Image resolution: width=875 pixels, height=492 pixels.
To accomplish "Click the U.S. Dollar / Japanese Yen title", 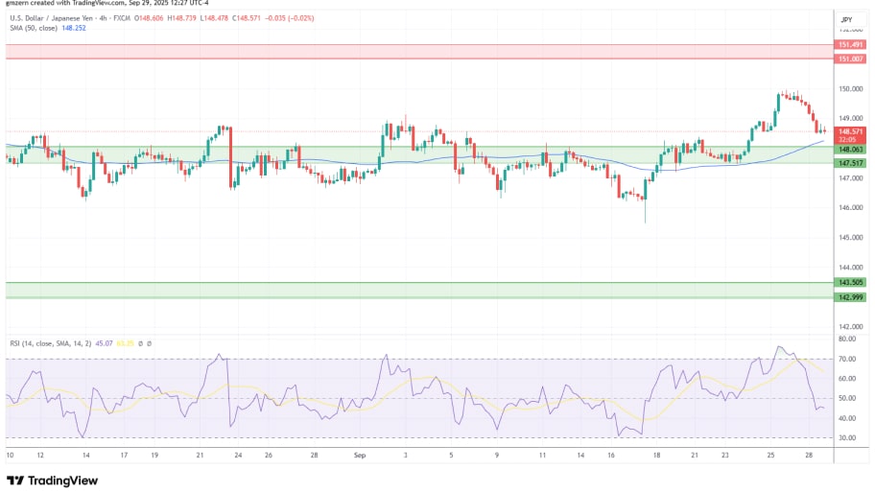I will click(58, 18).
